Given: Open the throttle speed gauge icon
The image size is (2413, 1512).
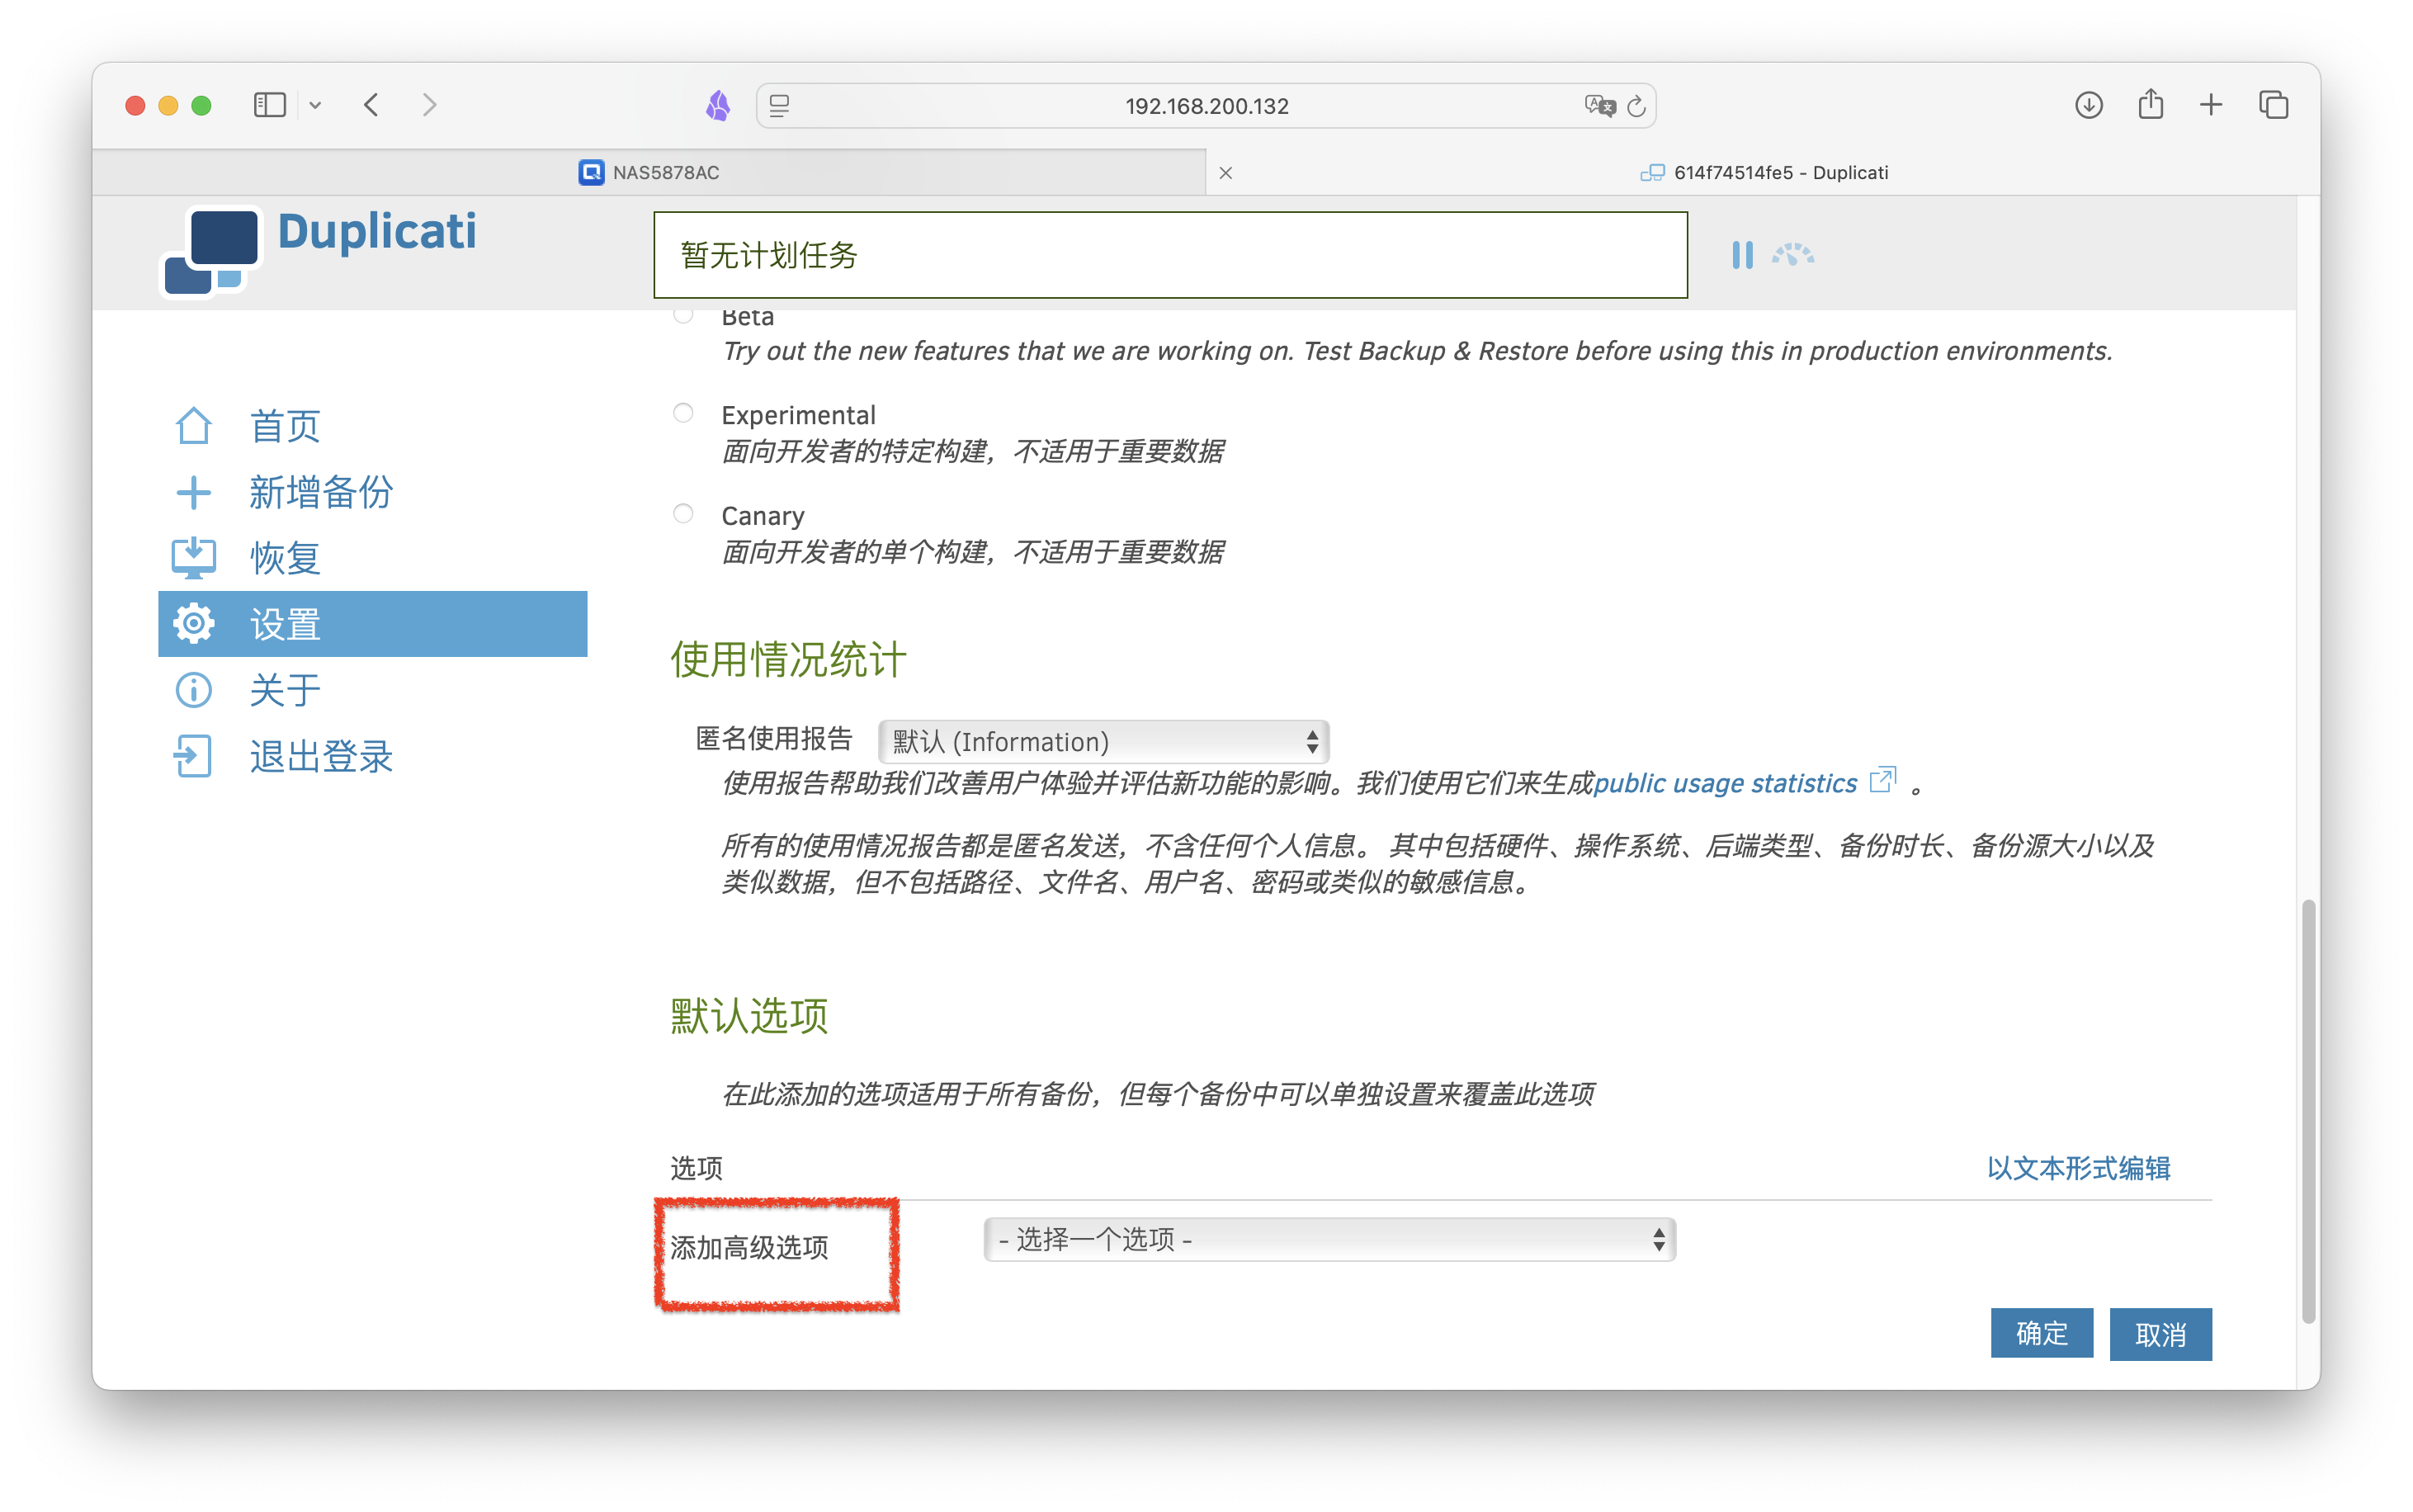Looking at the screenshot, I should click(x=1792, y=254).
